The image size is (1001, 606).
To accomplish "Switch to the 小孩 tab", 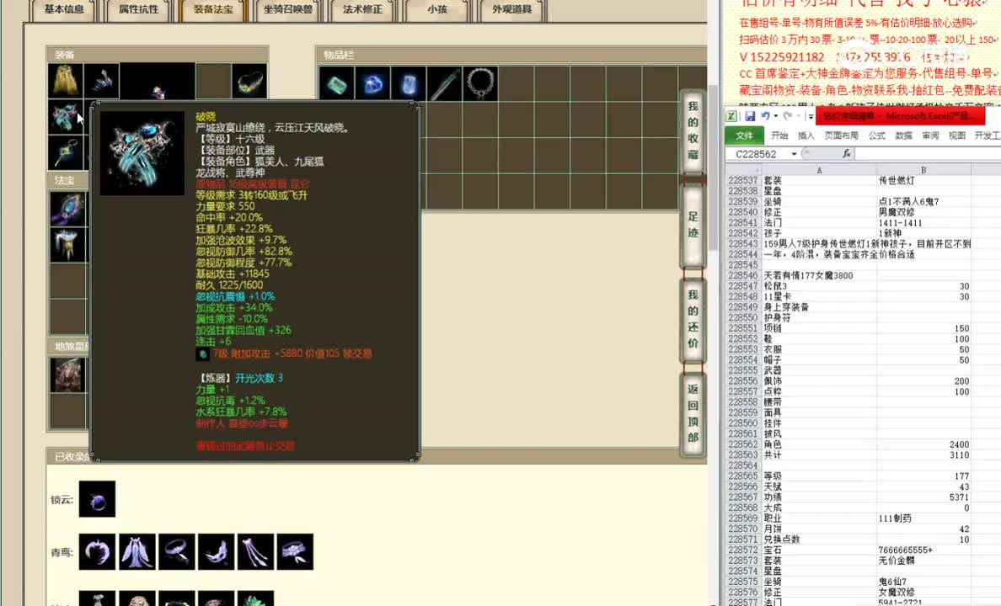I will [x=437, y=9].
